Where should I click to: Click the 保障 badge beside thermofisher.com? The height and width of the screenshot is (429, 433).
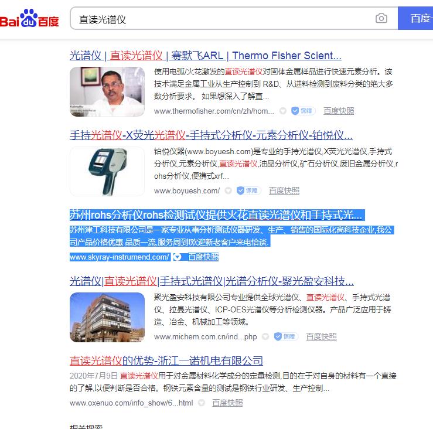303,111
